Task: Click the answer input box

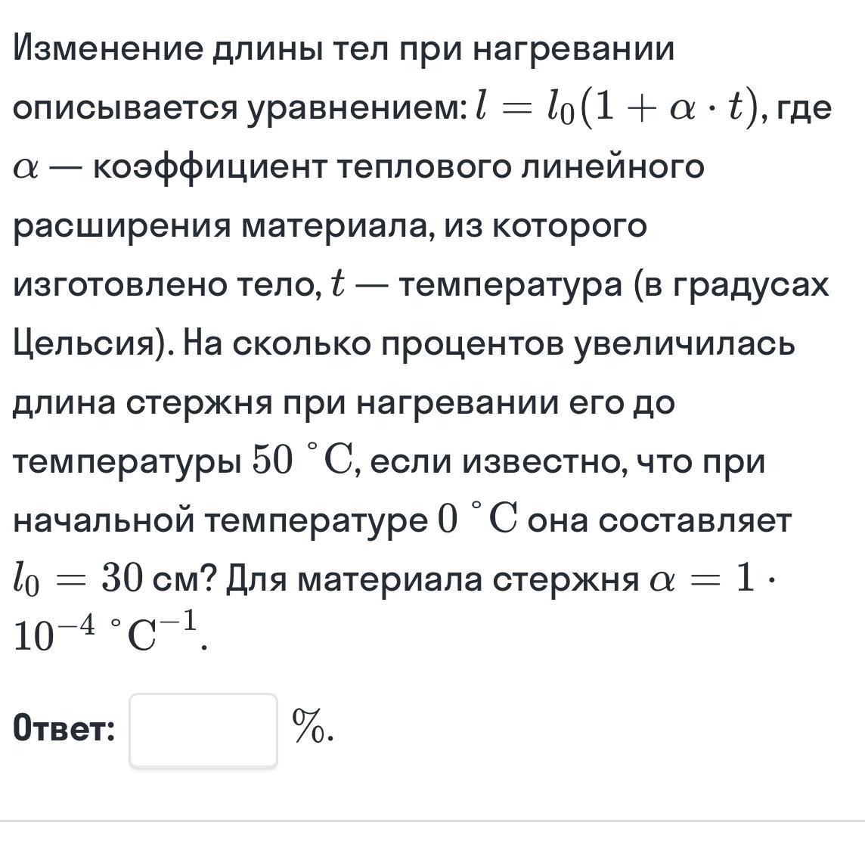Action: (x=203, y=731)
